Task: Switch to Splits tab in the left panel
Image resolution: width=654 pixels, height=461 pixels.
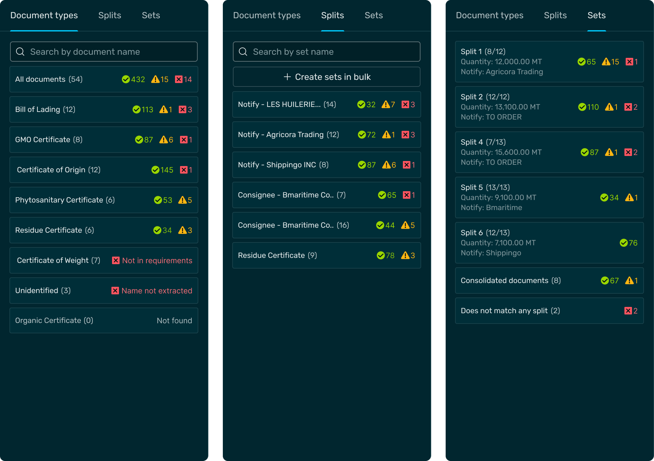Action: 110,15
